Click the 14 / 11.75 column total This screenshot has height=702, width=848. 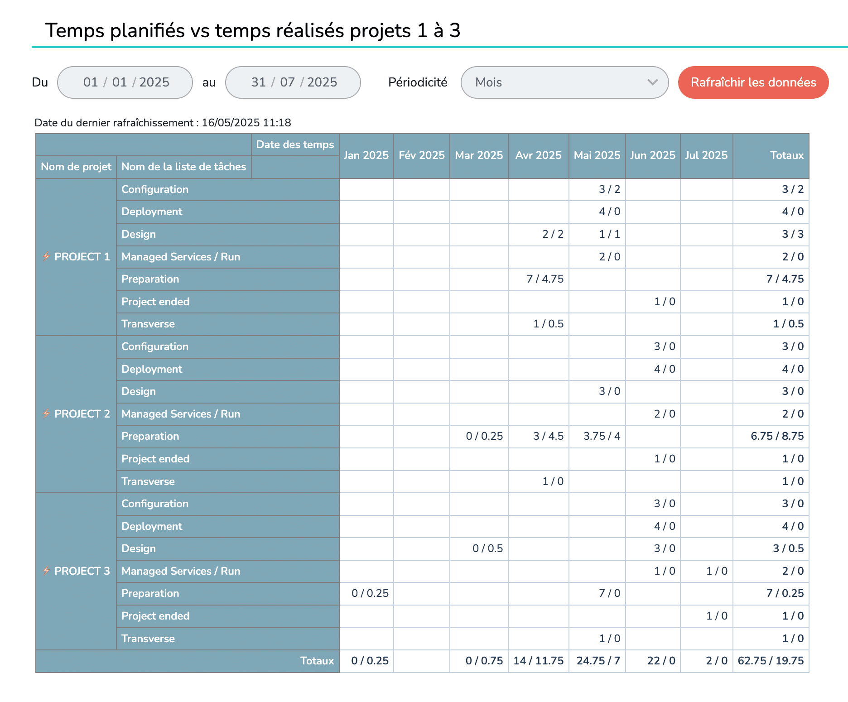tap(538, 661)
